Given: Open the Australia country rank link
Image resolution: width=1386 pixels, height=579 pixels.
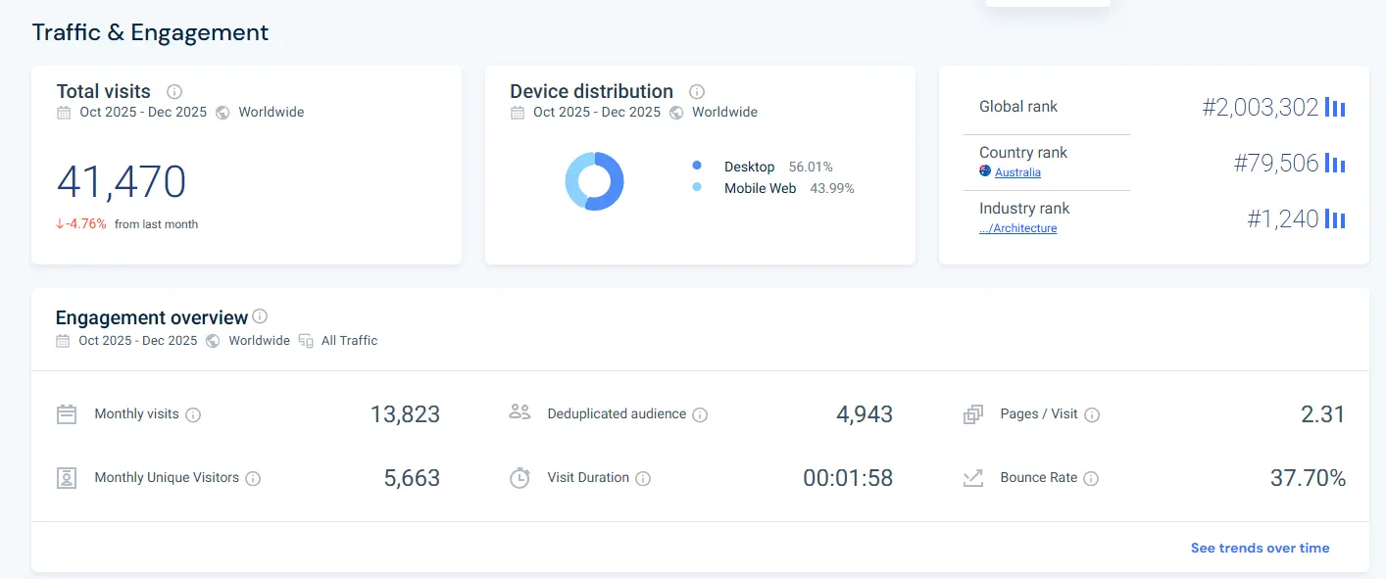Looking at the screenshot, I should click(1016, 171).
